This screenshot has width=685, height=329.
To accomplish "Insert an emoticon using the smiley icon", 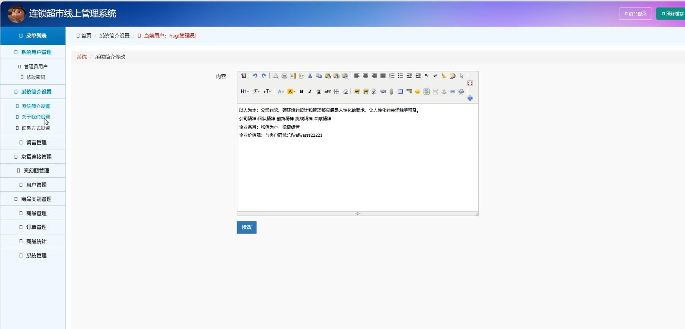I will click(x=418, y=92).
